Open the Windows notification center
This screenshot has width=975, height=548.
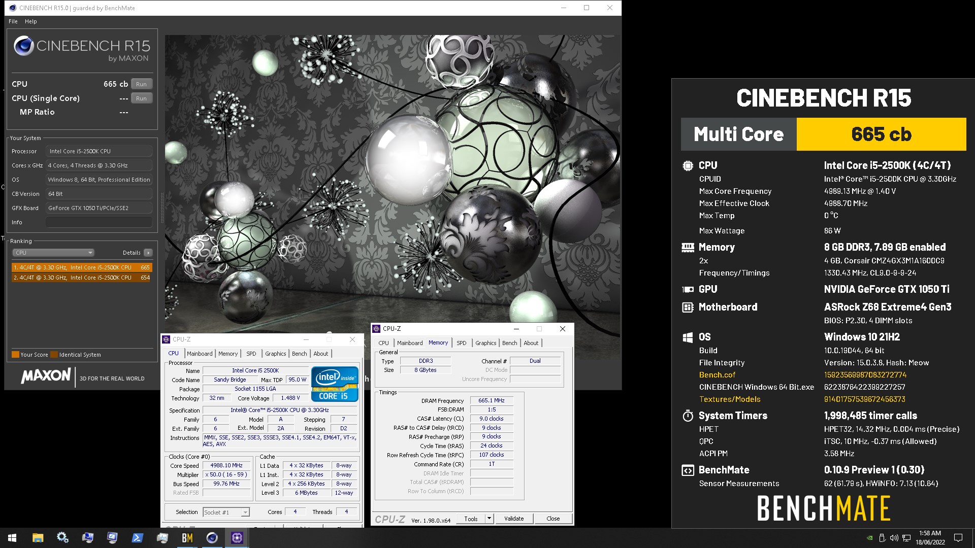[958, 538]
